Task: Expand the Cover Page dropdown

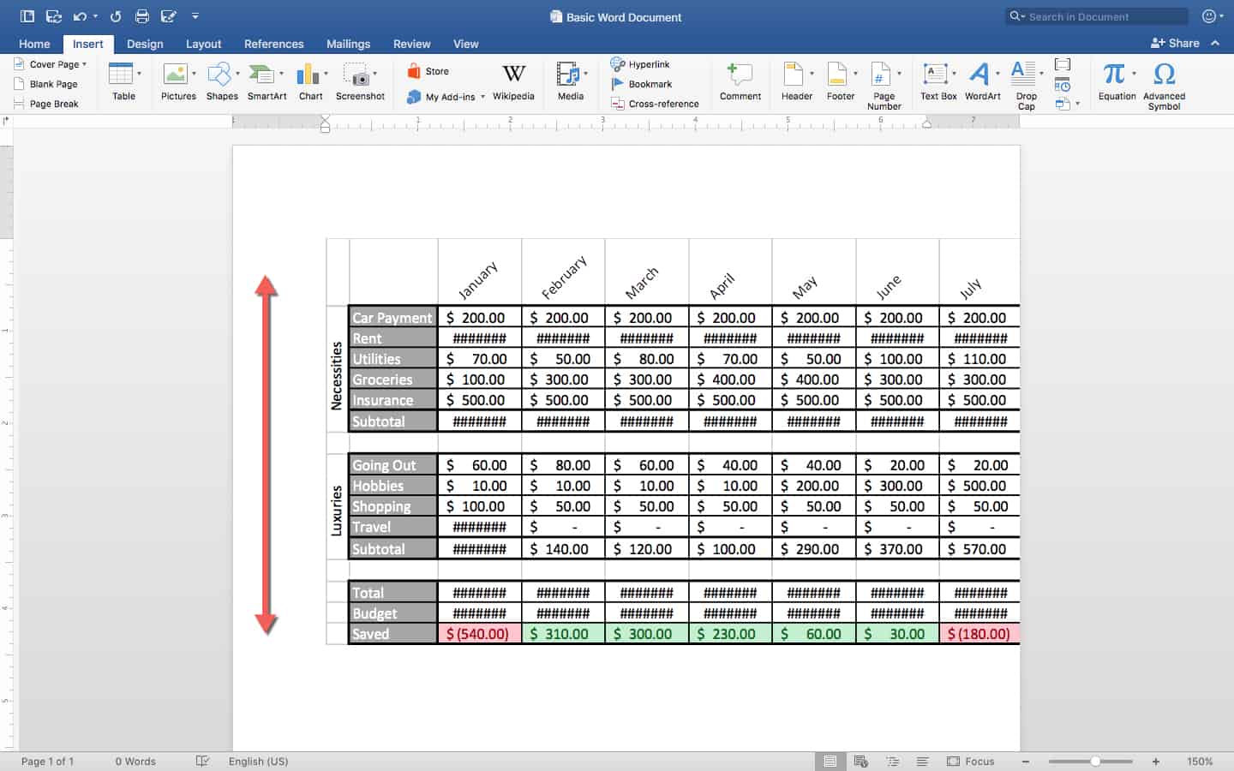Action: (x=84, y=64)
